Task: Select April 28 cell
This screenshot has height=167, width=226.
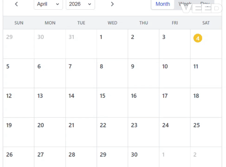Action: (81, 157)
